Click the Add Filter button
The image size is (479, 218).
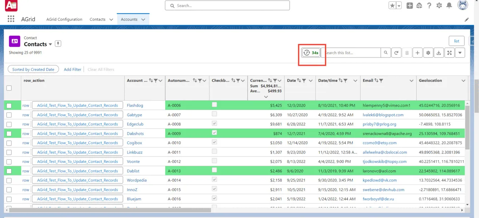click(x=72, y=69)
